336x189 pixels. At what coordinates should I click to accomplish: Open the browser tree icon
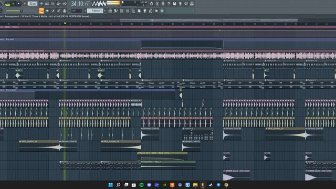coord(133,10)
